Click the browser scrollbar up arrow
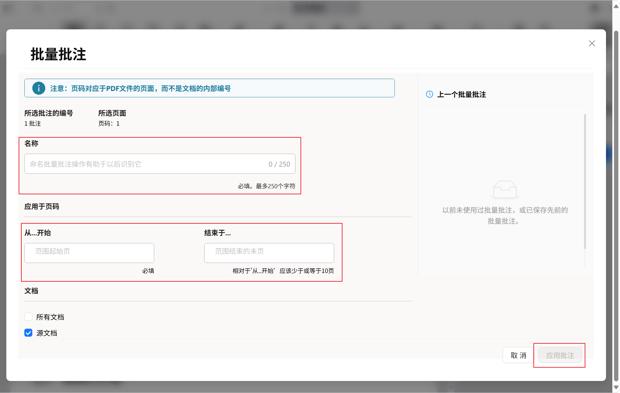Screen dimensions: 620x393 click(616, 6)
